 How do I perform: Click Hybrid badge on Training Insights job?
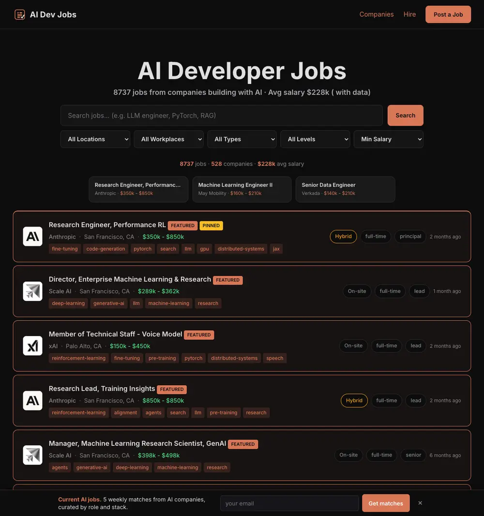coord(354,400)
